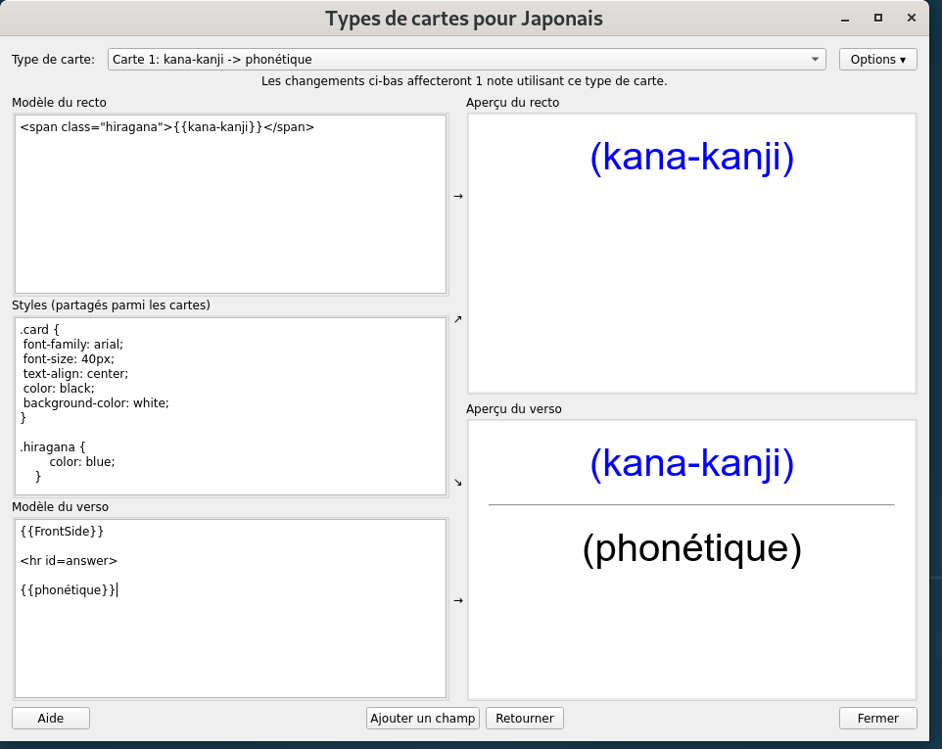Click the down-right arrow beside Styles
This screenshot has height=749, width=942.
pos(457,483)
